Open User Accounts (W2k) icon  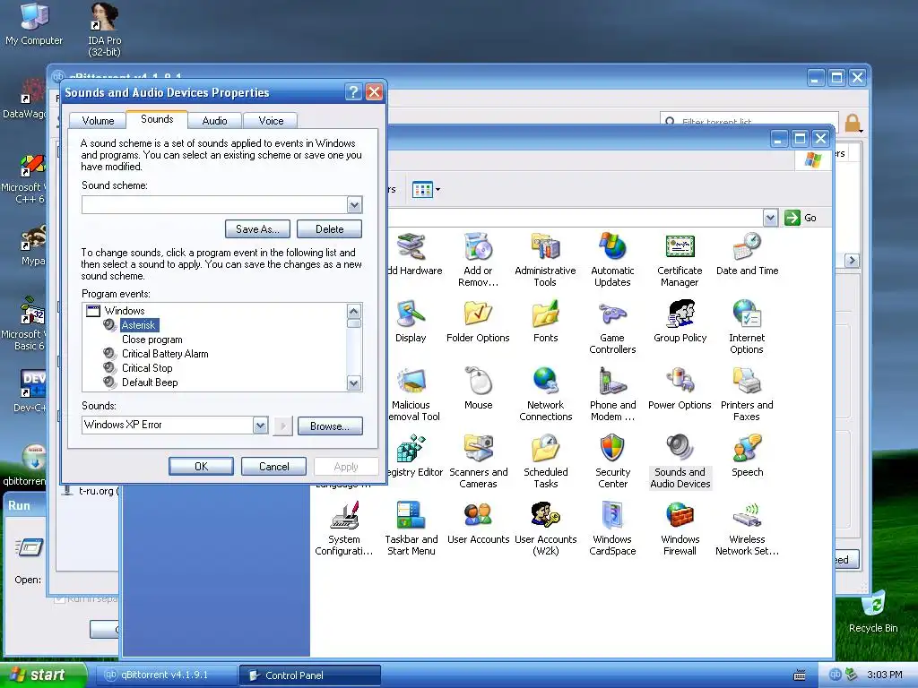[x=545, y=529]
